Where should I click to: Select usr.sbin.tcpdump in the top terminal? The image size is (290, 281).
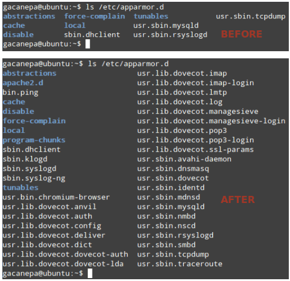251,17
